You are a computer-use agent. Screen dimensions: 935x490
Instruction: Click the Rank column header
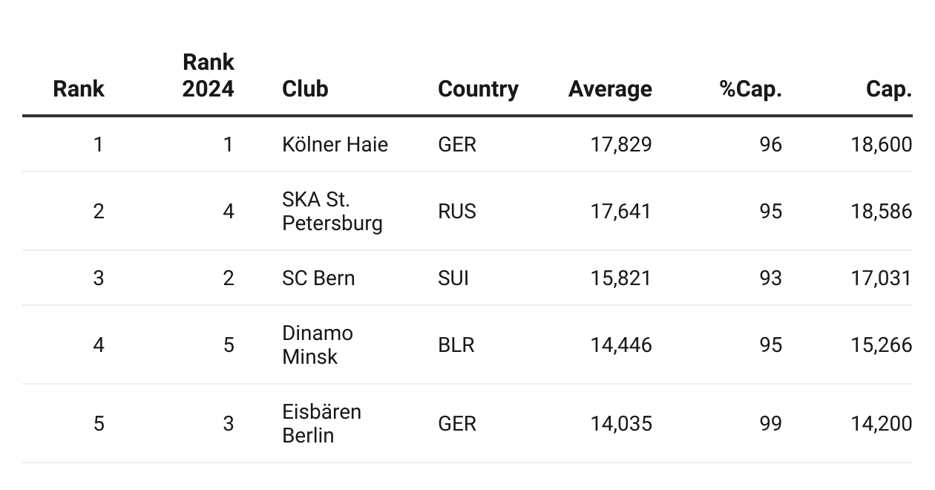[79, 89]
